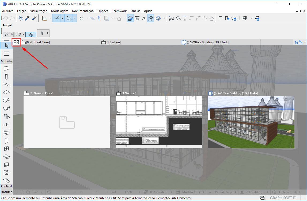Open the Modelagem menu
Screen dimensions: 307x201
[x=59, y=11]
